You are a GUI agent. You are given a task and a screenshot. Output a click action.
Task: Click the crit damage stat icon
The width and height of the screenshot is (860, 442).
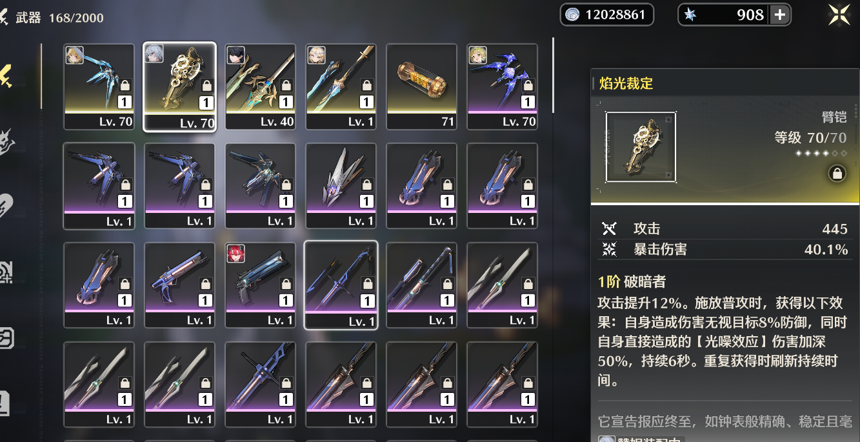click(x=609, y=249)
